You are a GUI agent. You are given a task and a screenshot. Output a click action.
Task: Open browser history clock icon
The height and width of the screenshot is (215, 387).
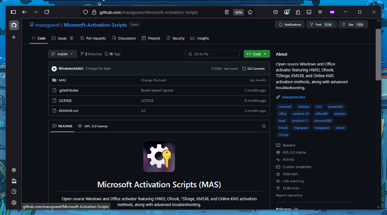tap(14, 192)
